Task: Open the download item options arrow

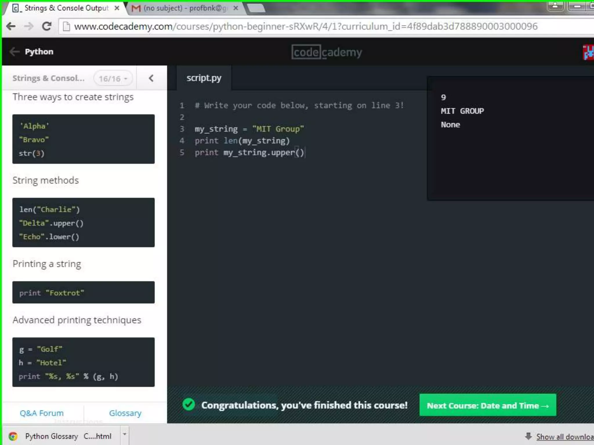Action: [124, 434]
